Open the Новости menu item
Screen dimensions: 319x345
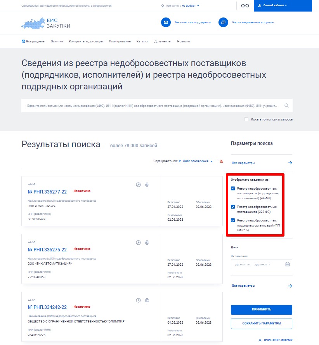(x=183, y=41)
